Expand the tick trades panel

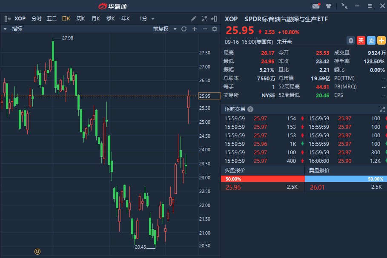point(382,109)
